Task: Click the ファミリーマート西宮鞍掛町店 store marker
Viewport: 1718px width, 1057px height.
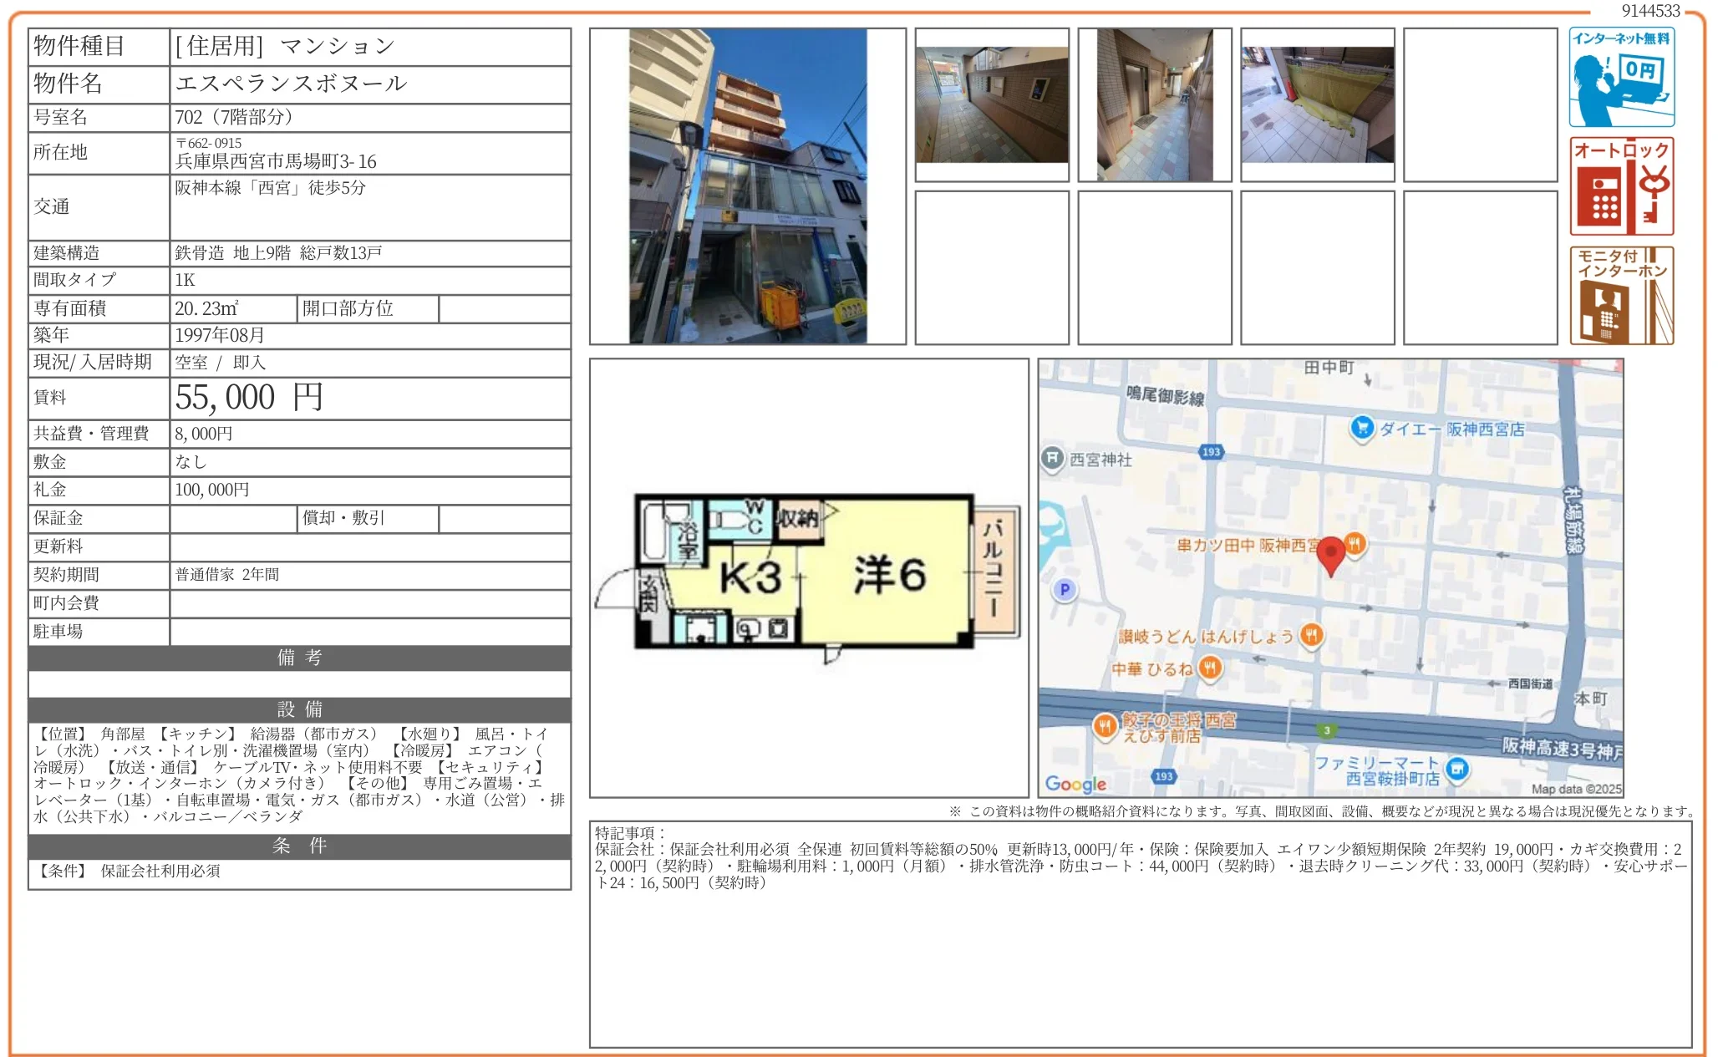Action: click(1457, 769)
